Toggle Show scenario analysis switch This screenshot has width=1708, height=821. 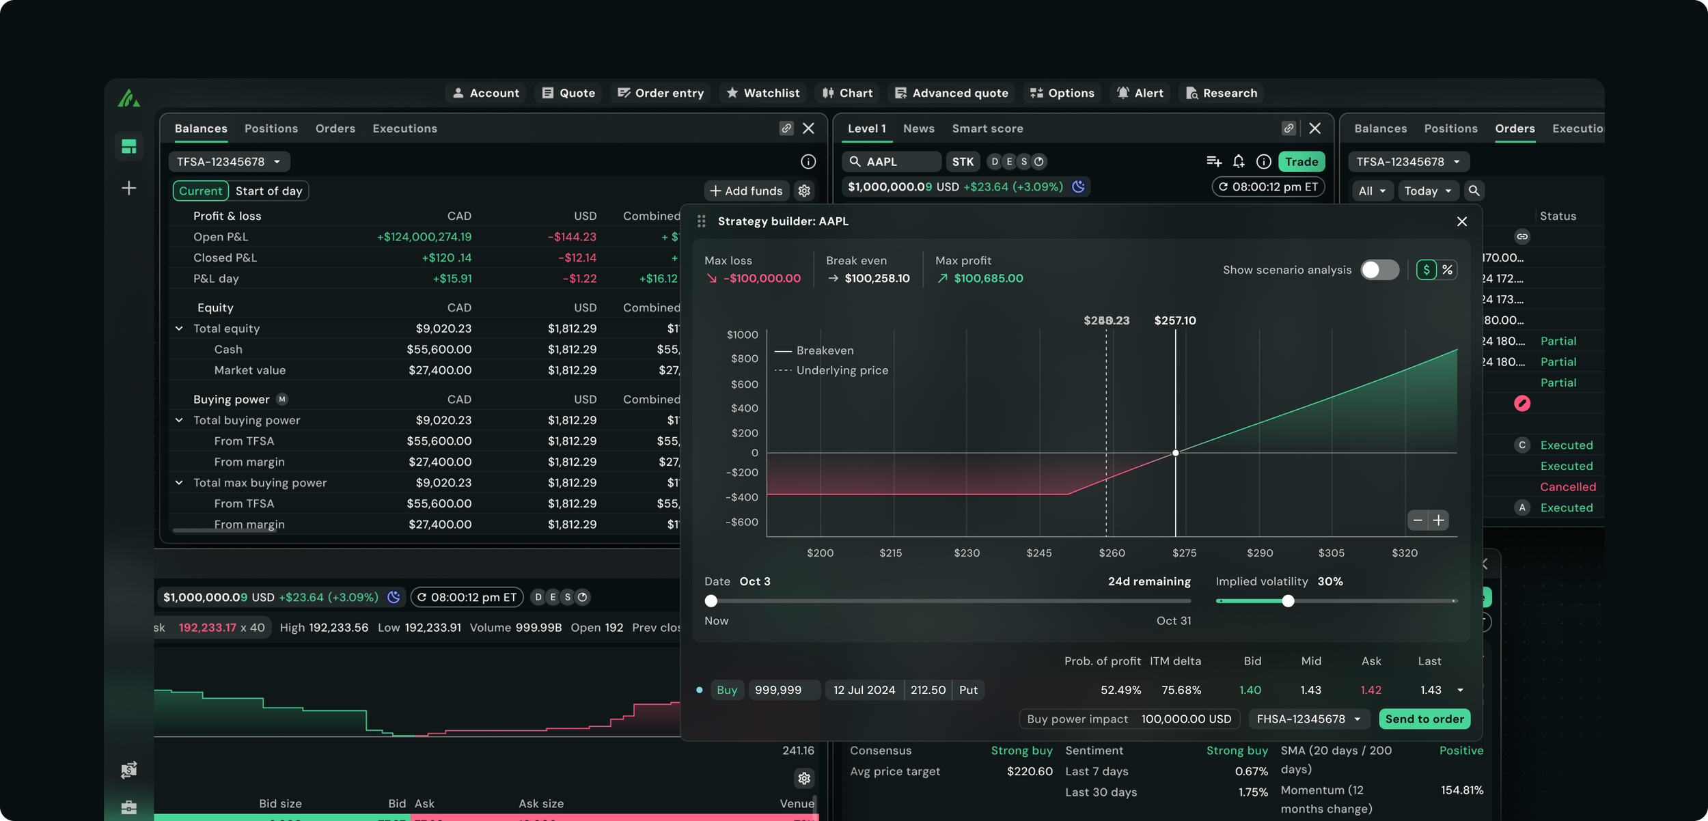(1379, 270)
